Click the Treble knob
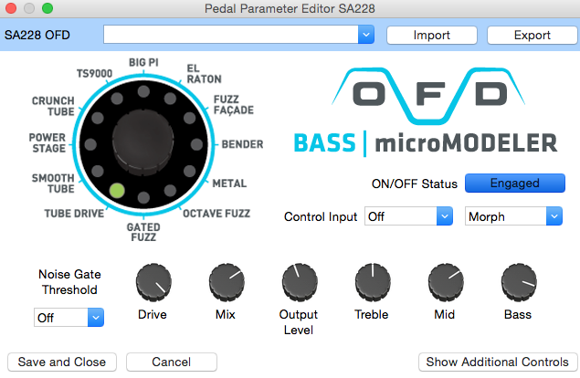The width and height of the screenshot is (580, 378). (373, 282)
